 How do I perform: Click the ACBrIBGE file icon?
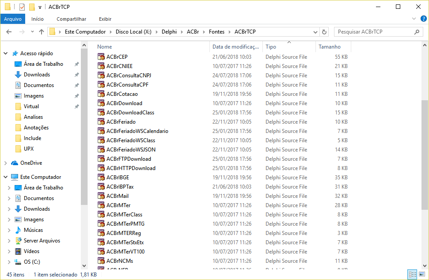101,178
